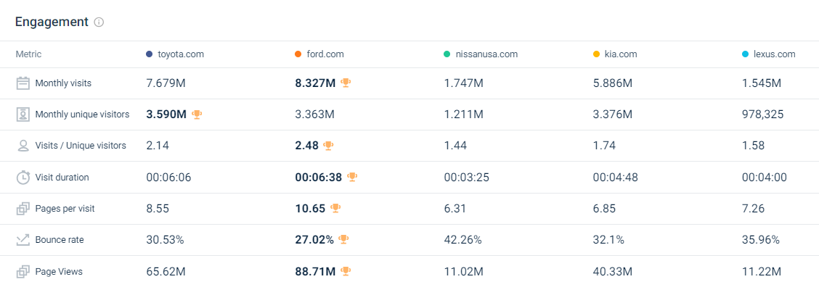Click the Visit duration stopwatch icon
Image resolution: width=819 pixels, height=303 pixels.
pos(23,178)
